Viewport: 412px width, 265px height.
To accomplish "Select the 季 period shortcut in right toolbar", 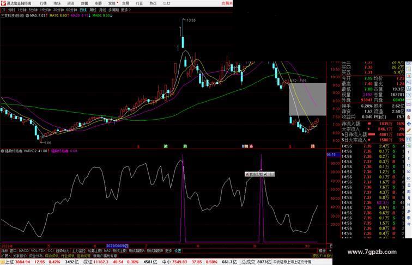I will click(x=409, y=218).
